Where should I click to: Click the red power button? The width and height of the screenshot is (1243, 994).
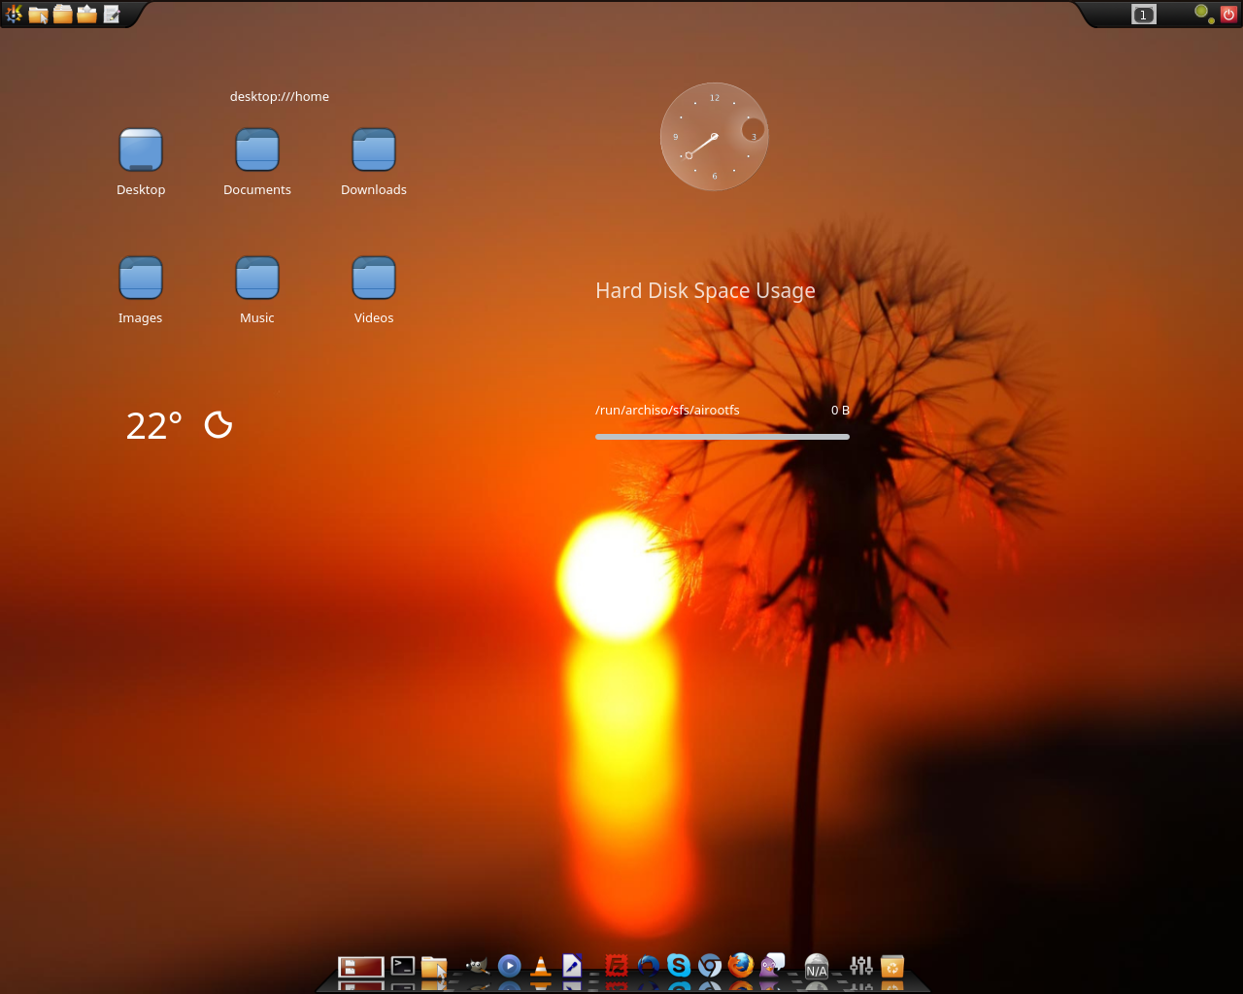[1228, 14]
